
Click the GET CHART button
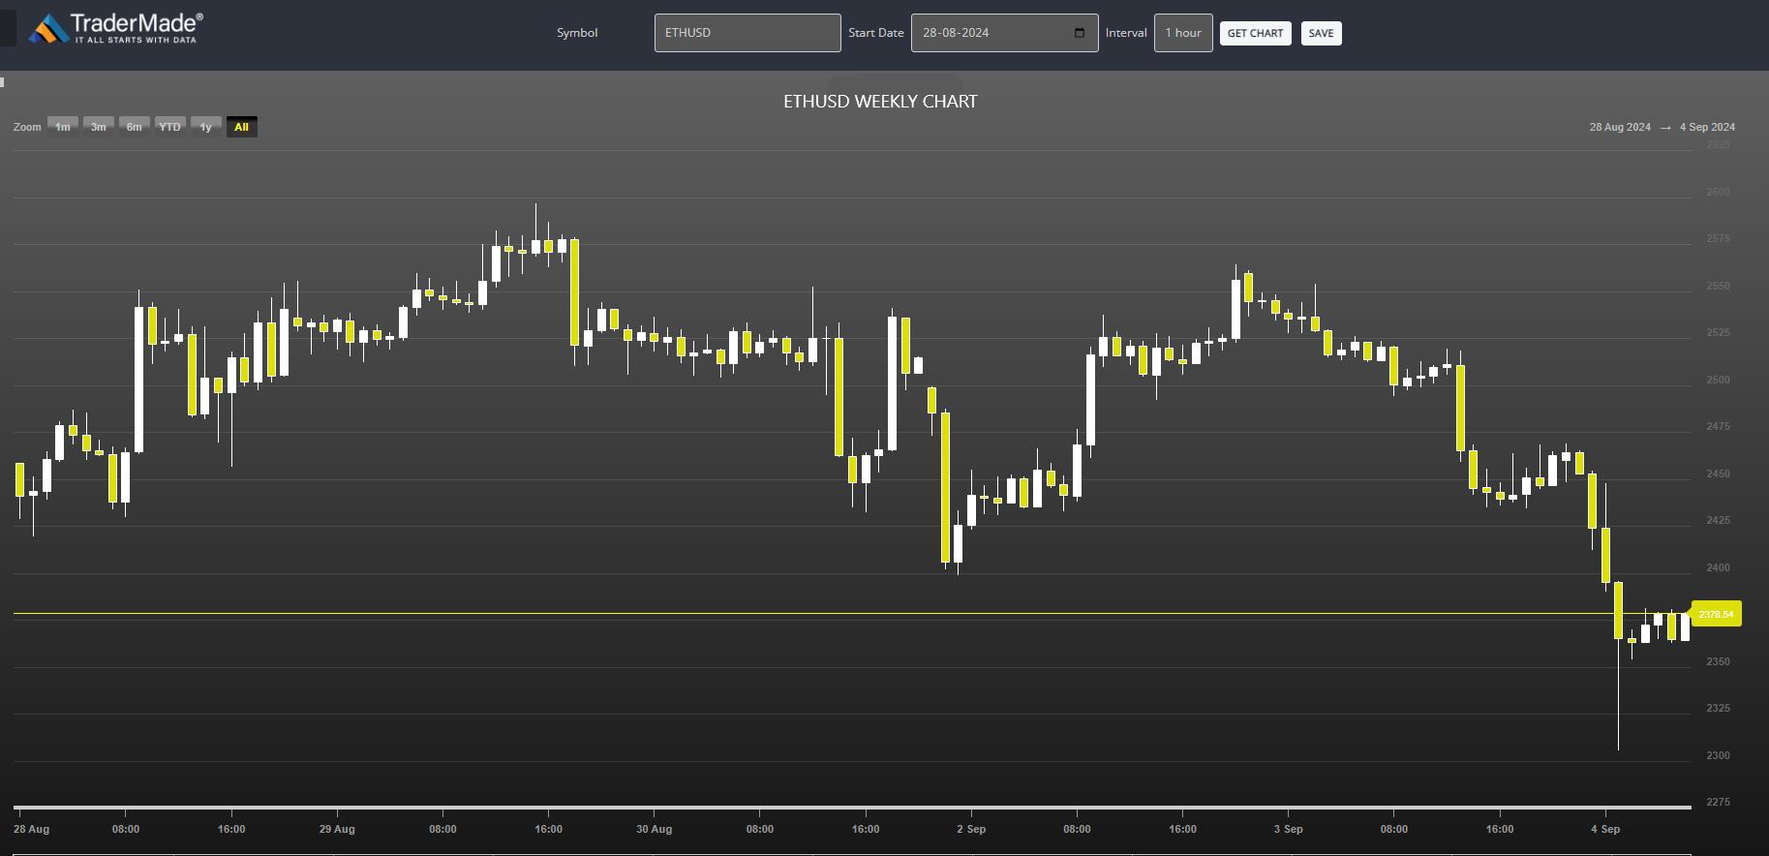pos(1255,33)
